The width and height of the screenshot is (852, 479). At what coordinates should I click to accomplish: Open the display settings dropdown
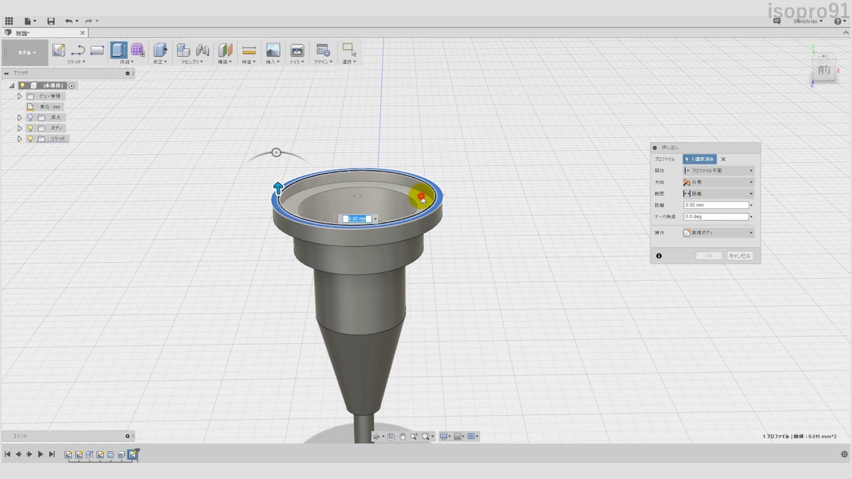[444, 436]
